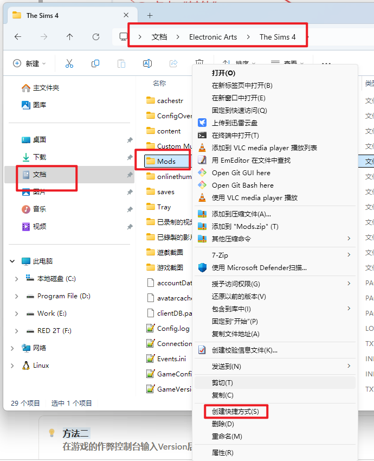374x461 pixels.
Task: Select the content folder
Action: coord(163,131)
